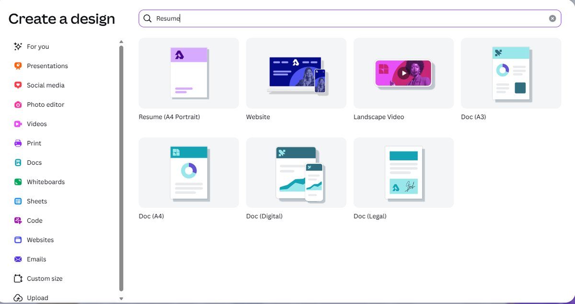Select Photo editor category
Viewport: 575px width, 304px height.
click(x=46, y=104)
